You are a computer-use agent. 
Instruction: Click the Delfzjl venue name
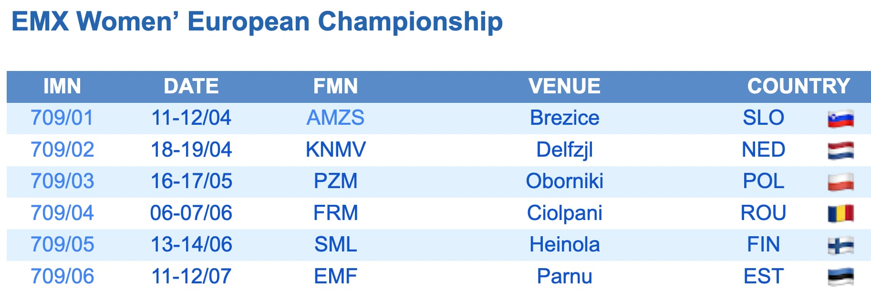pos(564,150)
